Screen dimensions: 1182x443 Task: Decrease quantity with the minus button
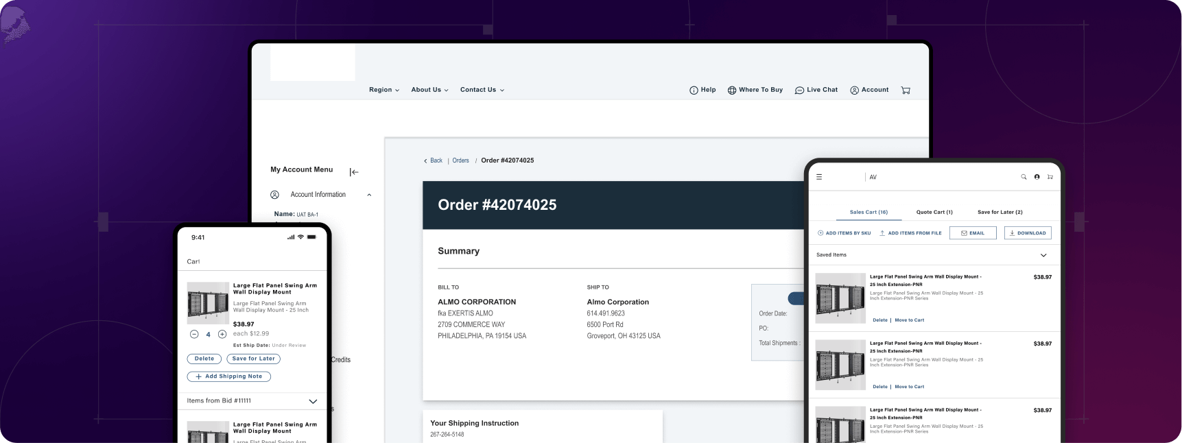point(194,335)
